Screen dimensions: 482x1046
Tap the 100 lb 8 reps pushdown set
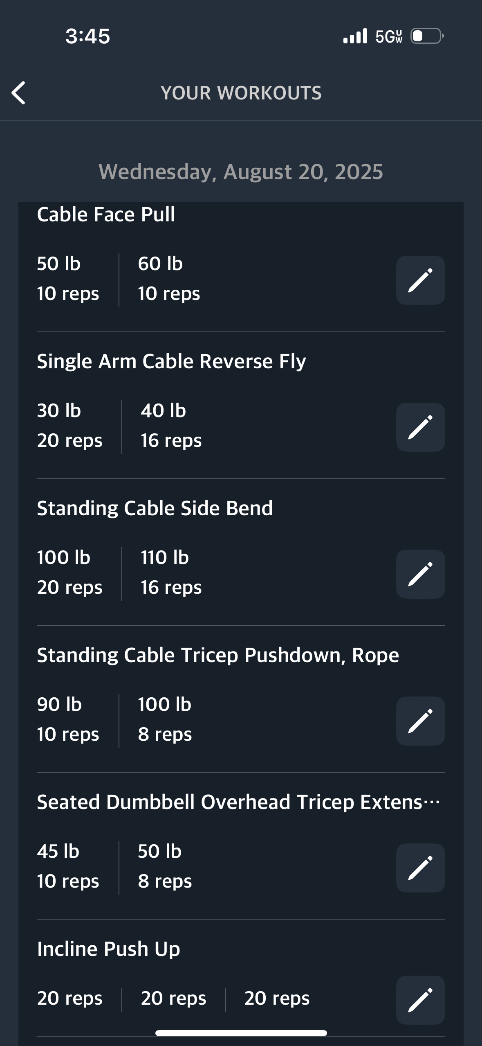pyautogui.click(x=165, y=719)
